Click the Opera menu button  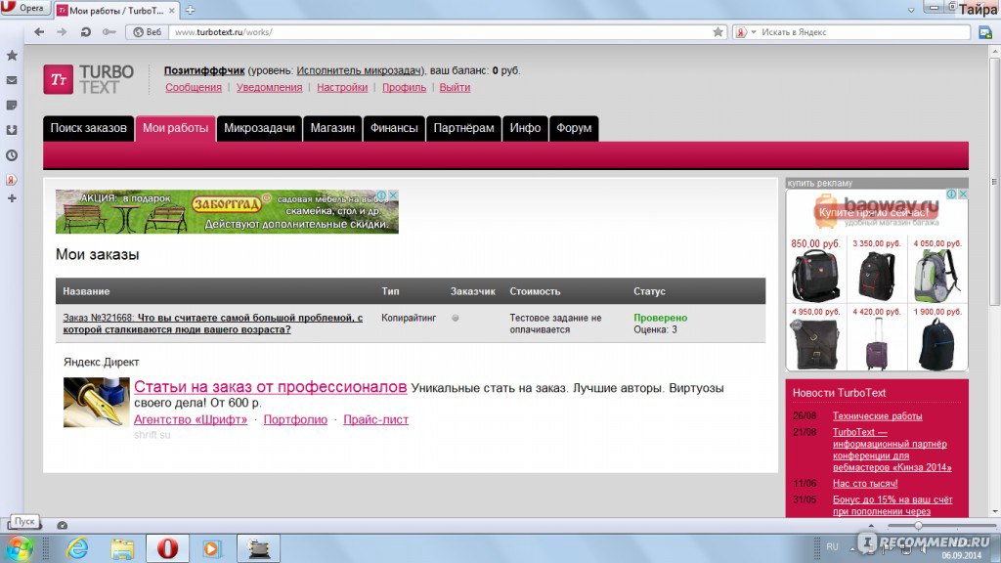tap(24, 8)
